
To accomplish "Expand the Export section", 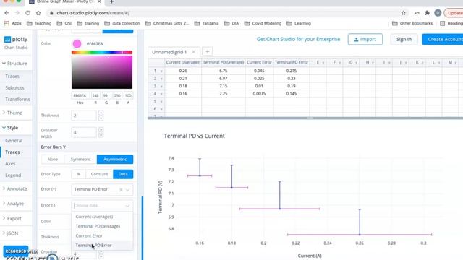I will pyautogui.click(x=12, y=218).
